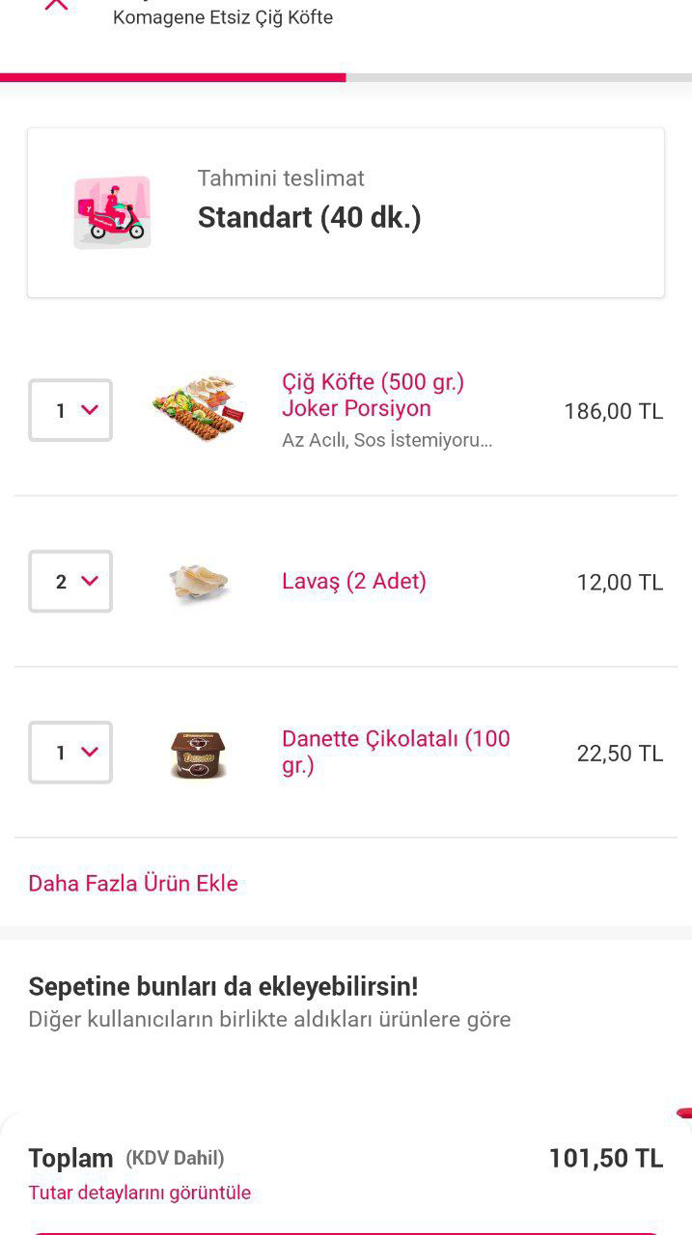This screenshot has width=692, height=1235.
Task: Open the quantity dropdown for Çiğ Köfte
Action: [69, 410]
